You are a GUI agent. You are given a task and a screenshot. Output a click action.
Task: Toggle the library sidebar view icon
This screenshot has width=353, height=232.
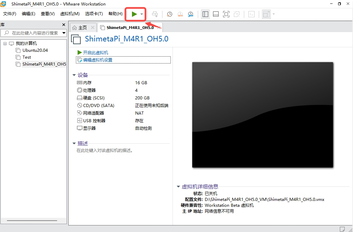tap(205, 14)
